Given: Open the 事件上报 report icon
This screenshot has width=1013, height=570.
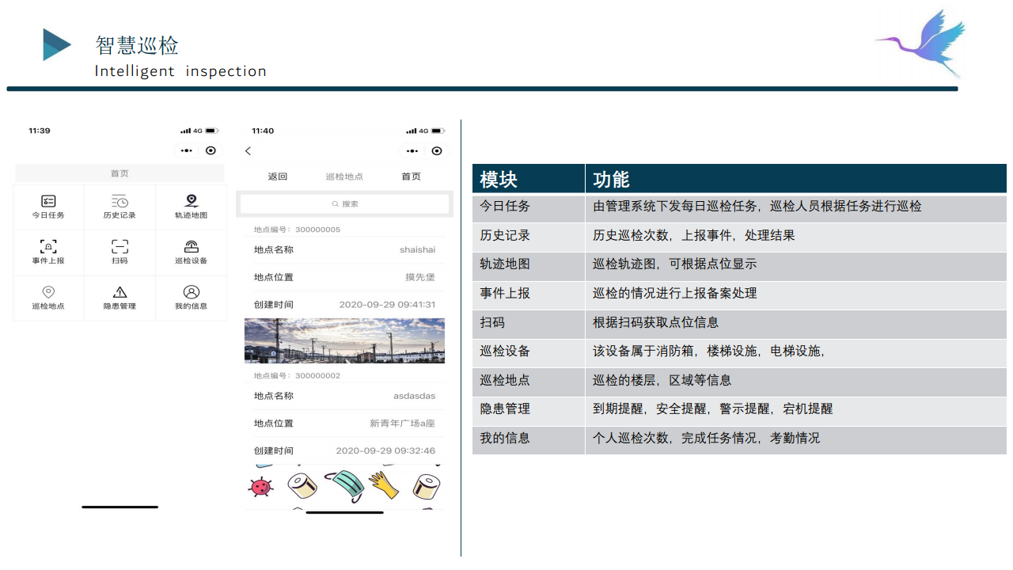Looking at the screenshot, I should click(x=48, y=246).
